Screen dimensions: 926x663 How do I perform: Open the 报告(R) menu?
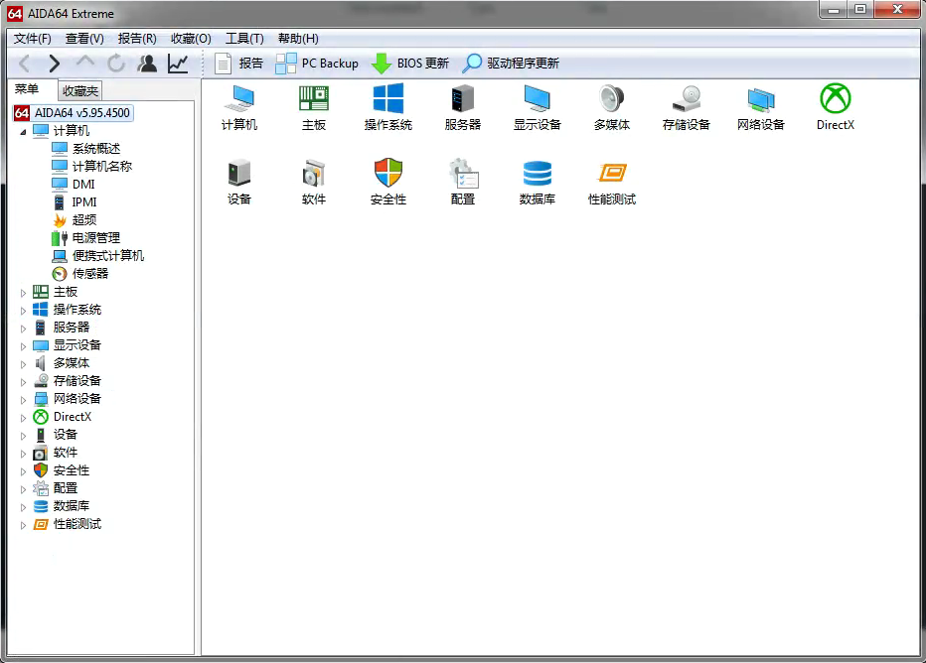tap(136, 39)
